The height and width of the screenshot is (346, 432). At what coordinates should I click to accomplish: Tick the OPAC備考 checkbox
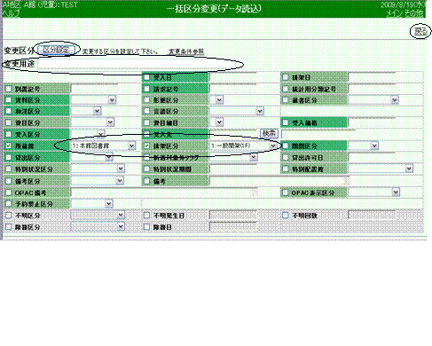9,193
